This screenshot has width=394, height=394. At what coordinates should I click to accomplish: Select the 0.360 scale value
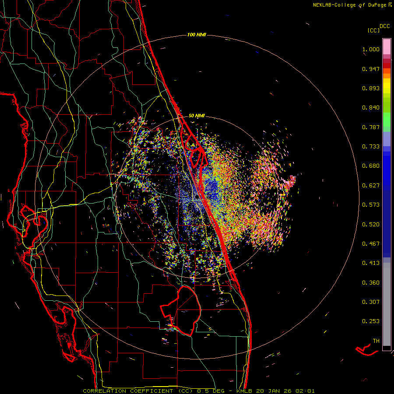pos(371,283)
